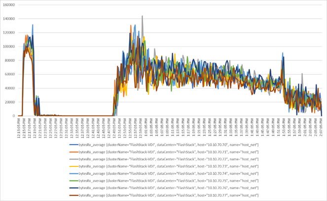Click the blue legend line marker for 10.10.70.70
Viewport: 327px width, 201px height.
point(74,145)
